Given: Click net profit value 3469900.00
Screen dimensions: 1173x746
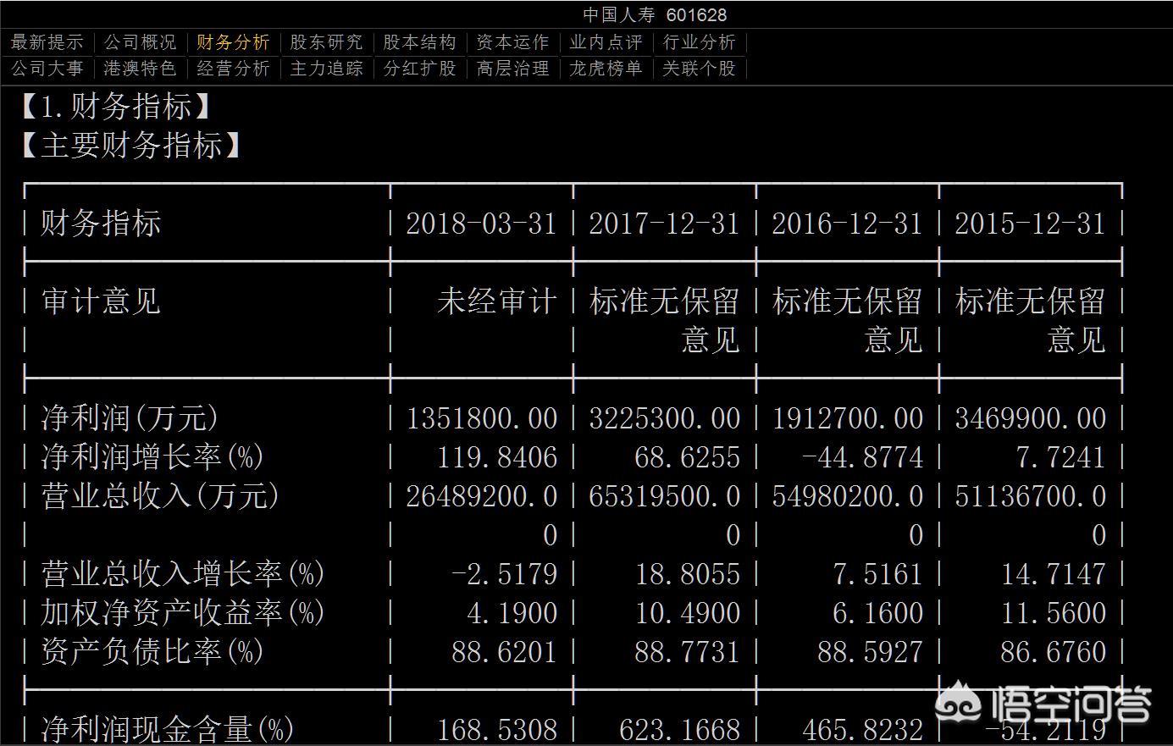Looking at the screenshot, I should (1031, 419).
